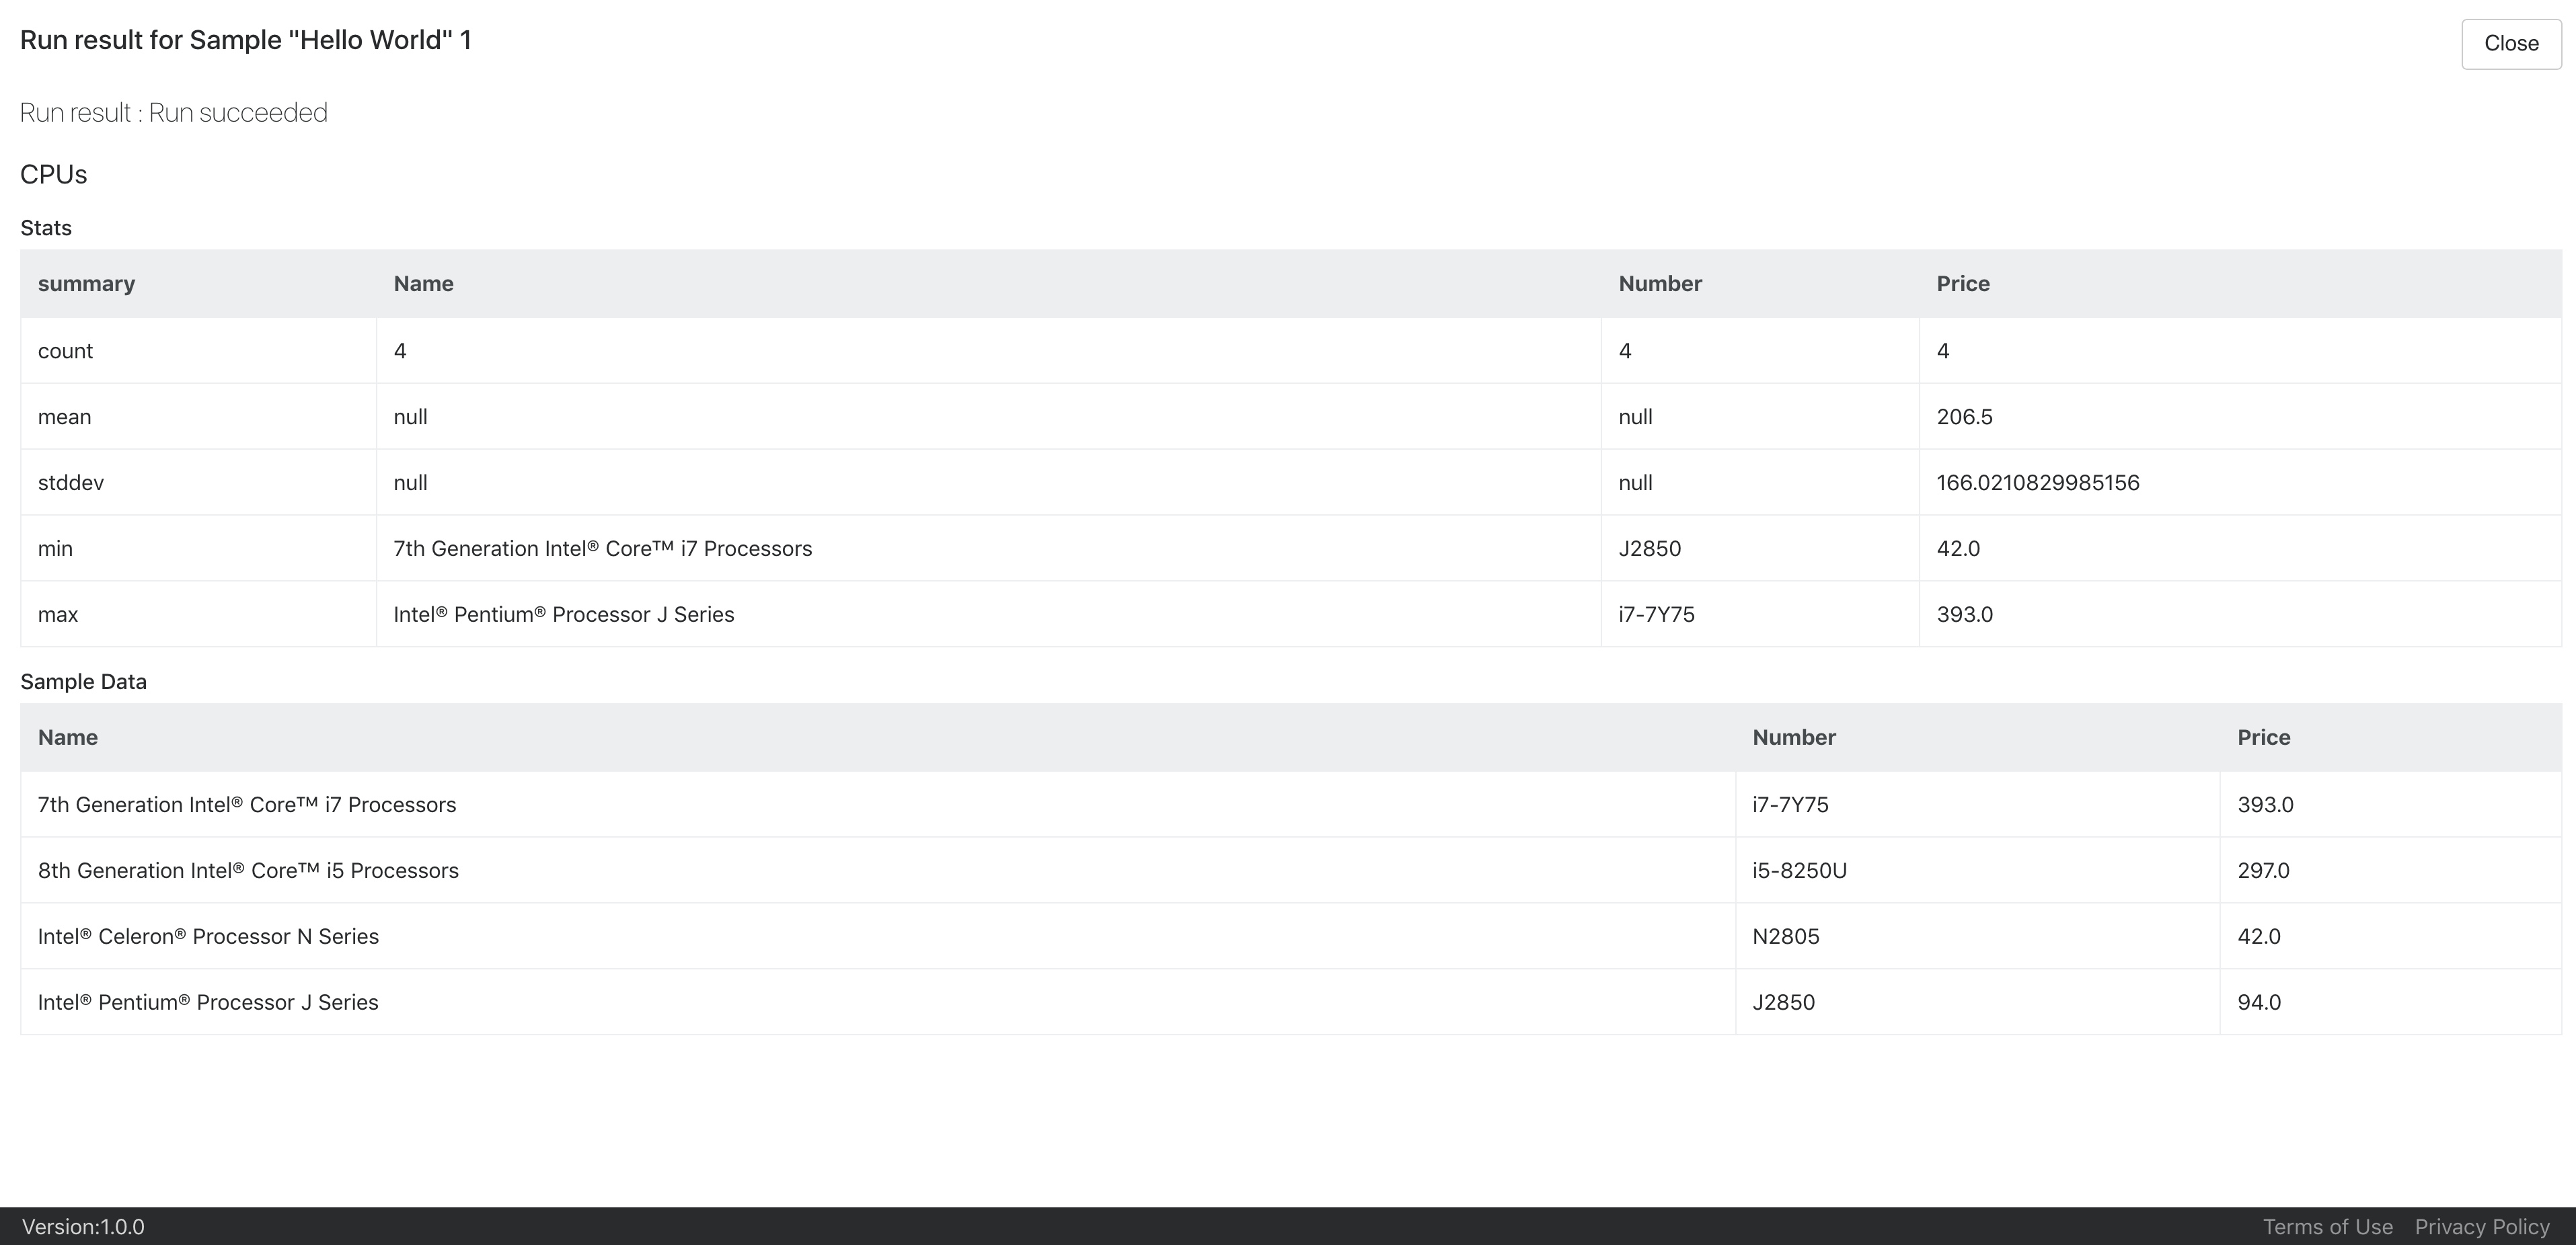Screen dimensions: 2576x1245
Task: Click the max price value 393.0 in Stats
Action: [x=1964, y=614]
